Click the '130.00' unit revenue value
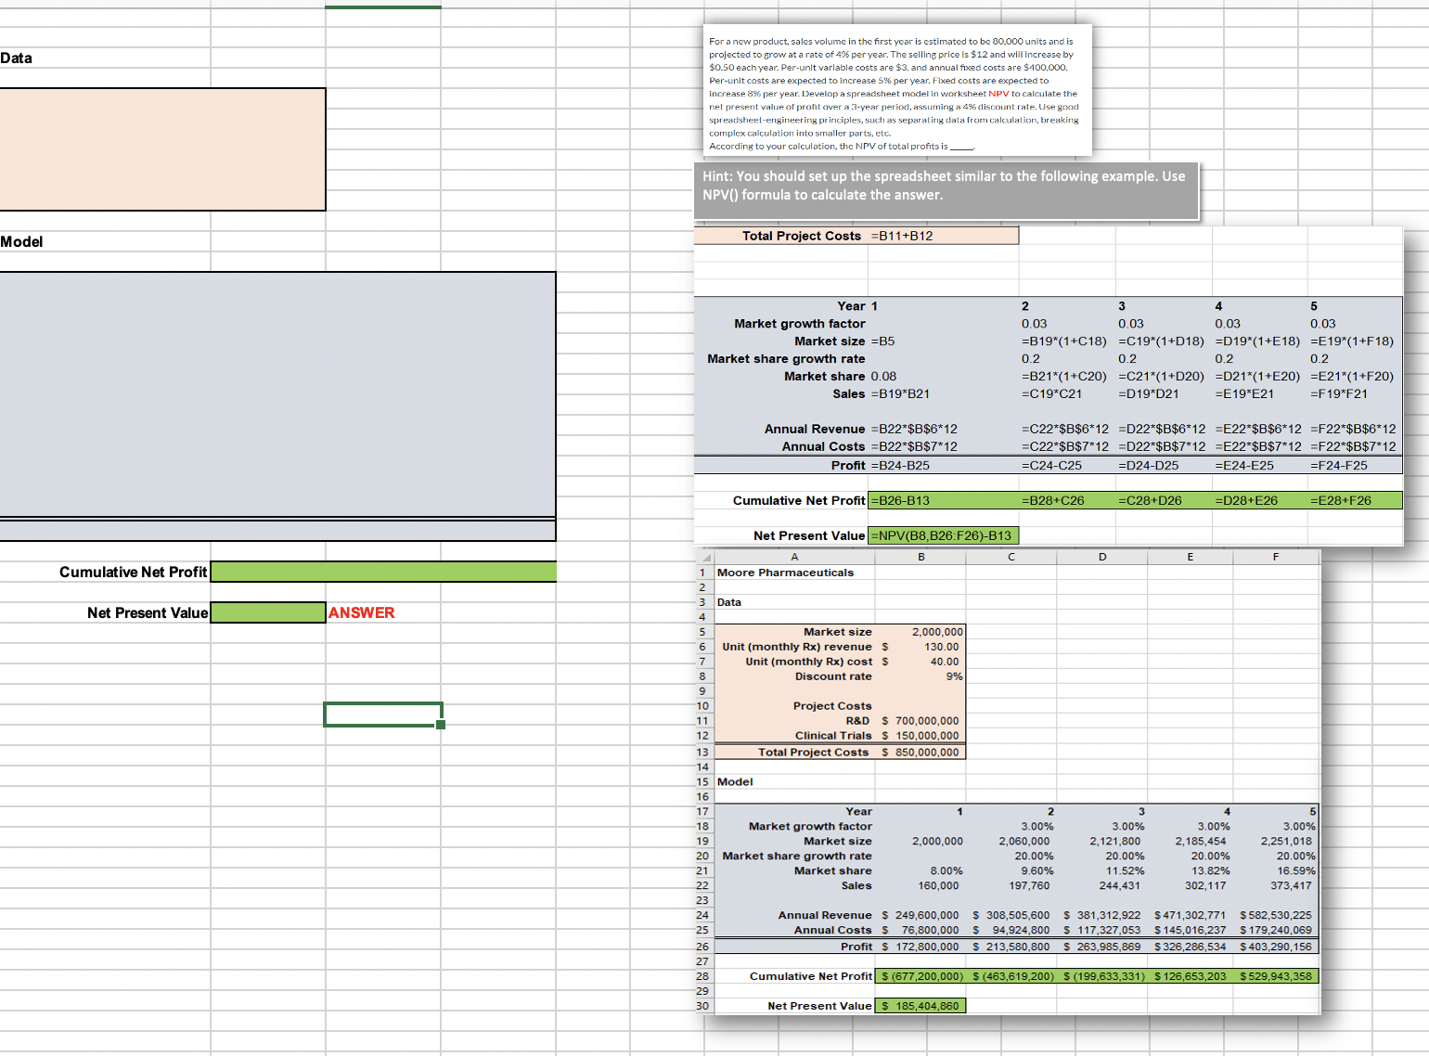 [x=941, y=648]
